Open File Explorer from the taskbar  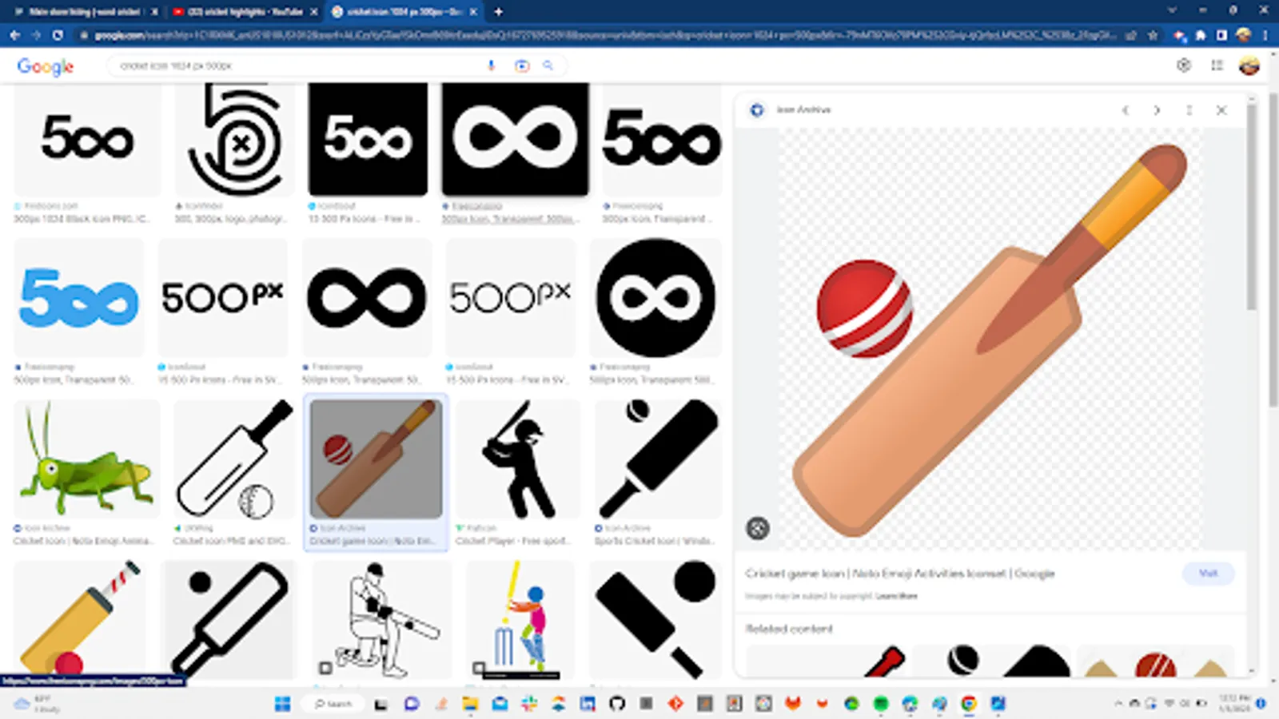470,704
